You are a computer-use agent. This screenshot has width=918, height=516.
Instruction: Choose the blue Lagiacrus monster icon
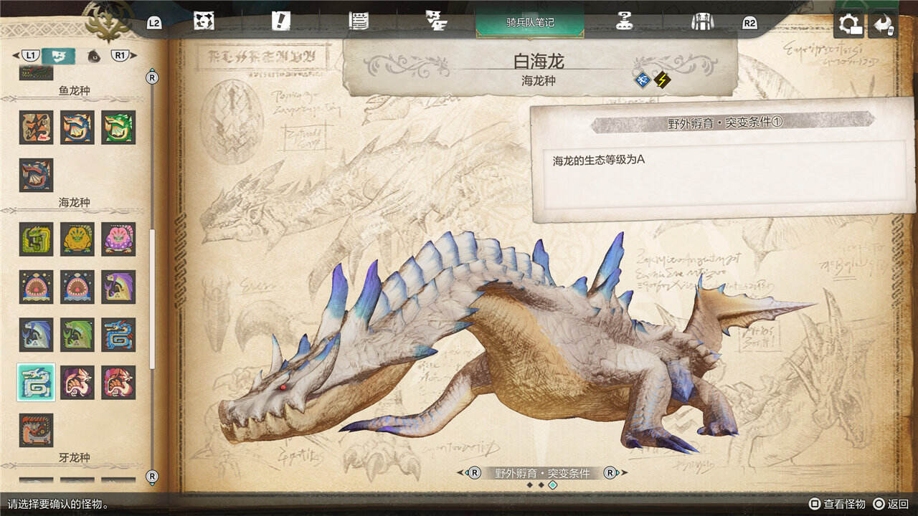(x=118, y=335)
